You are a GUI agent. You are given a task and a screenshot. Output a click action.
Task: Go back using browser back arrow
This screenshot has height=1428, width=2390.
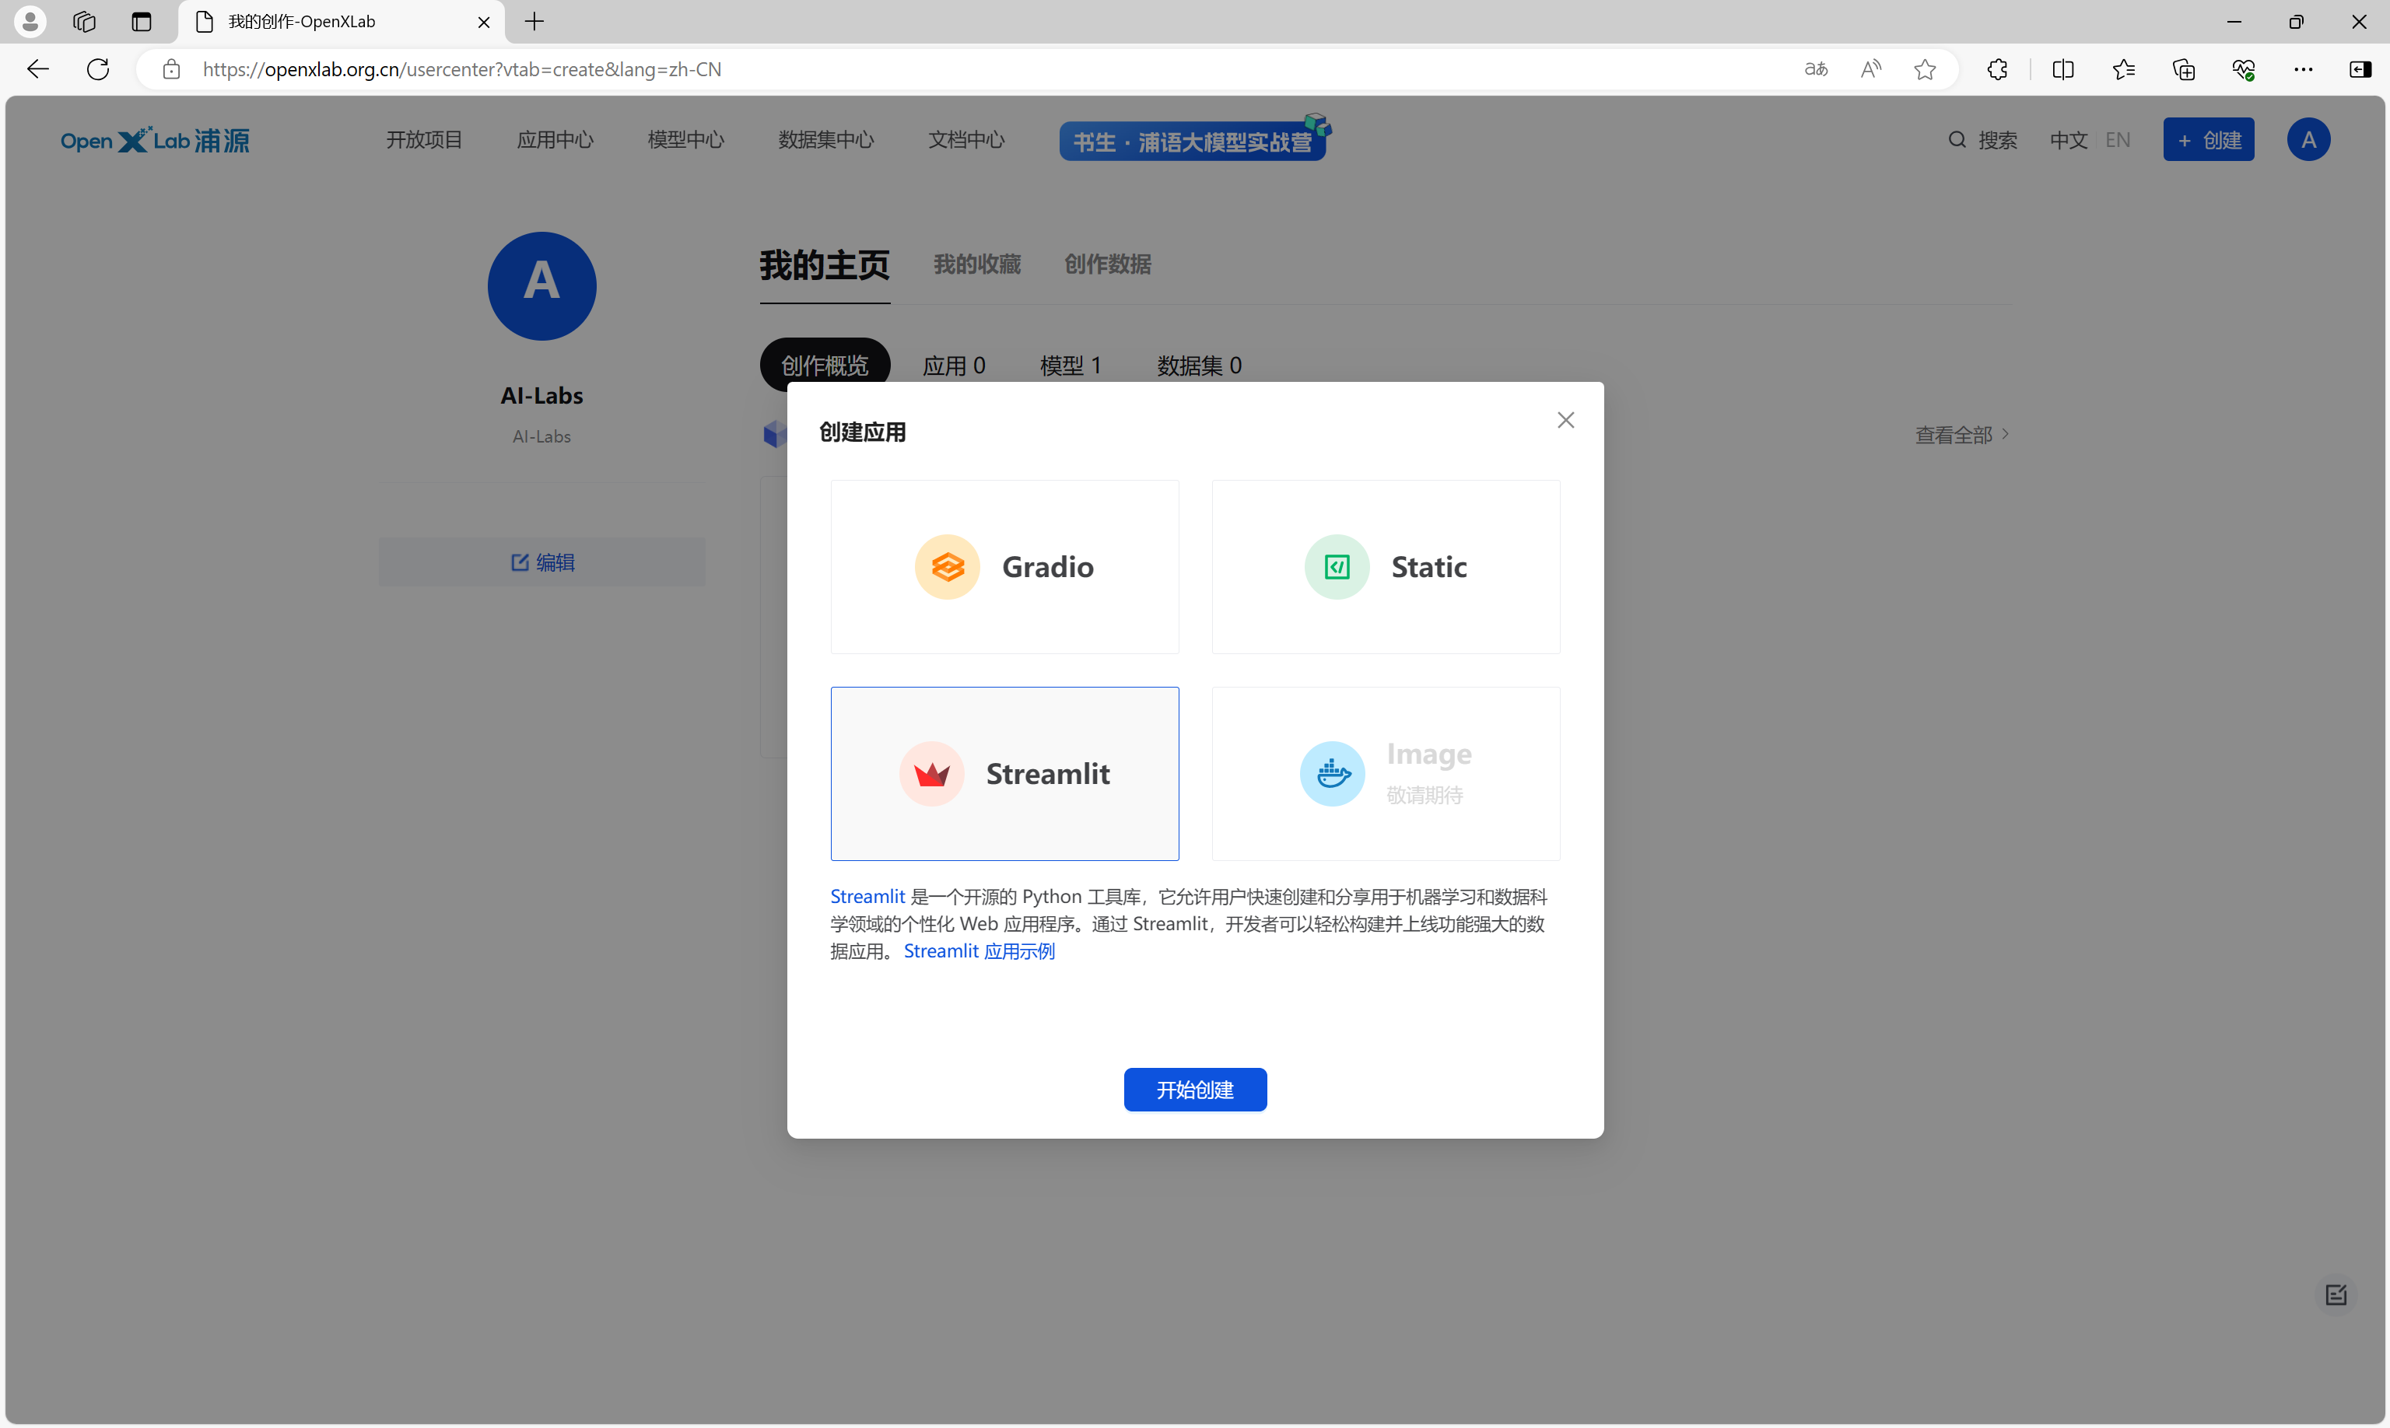tap(37, 69)
